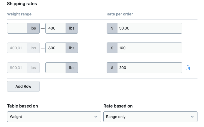Click the 400 maximum weight field
The width and height of the screenshot is (204, 127).
(x=56, y=28)
